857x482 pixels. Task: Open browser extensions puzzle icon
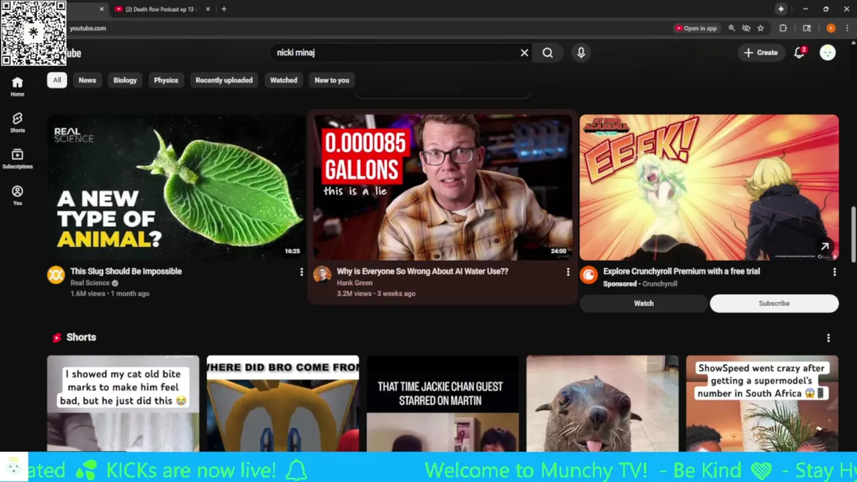(783, 28)
